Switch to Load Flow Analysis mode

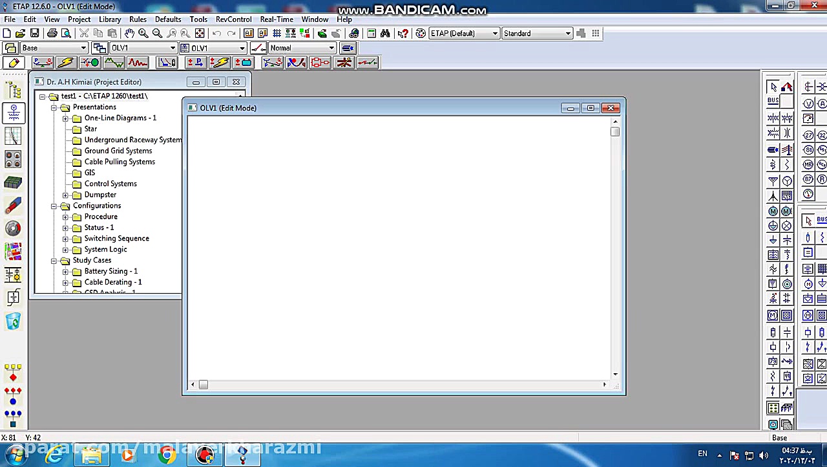(x=43, y=63)
